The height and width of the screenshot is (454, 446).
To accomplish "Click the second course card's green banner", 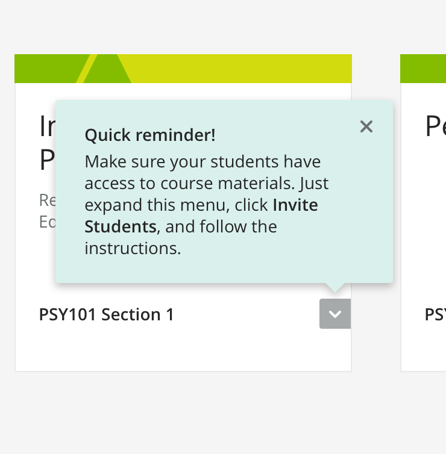I will coord(423,69).
